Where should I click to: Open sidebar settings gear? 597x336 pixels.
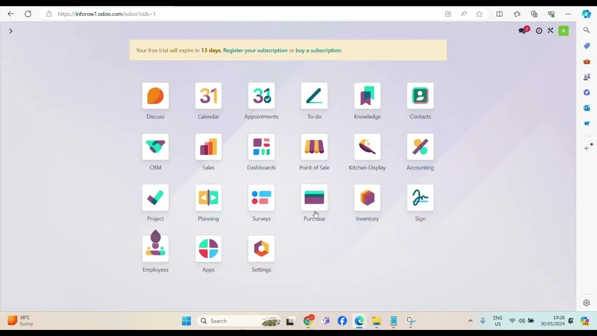point(586,303)
